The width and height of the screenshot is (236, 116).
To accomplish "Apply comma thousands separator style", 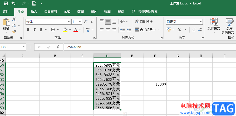I will point(185,30).
